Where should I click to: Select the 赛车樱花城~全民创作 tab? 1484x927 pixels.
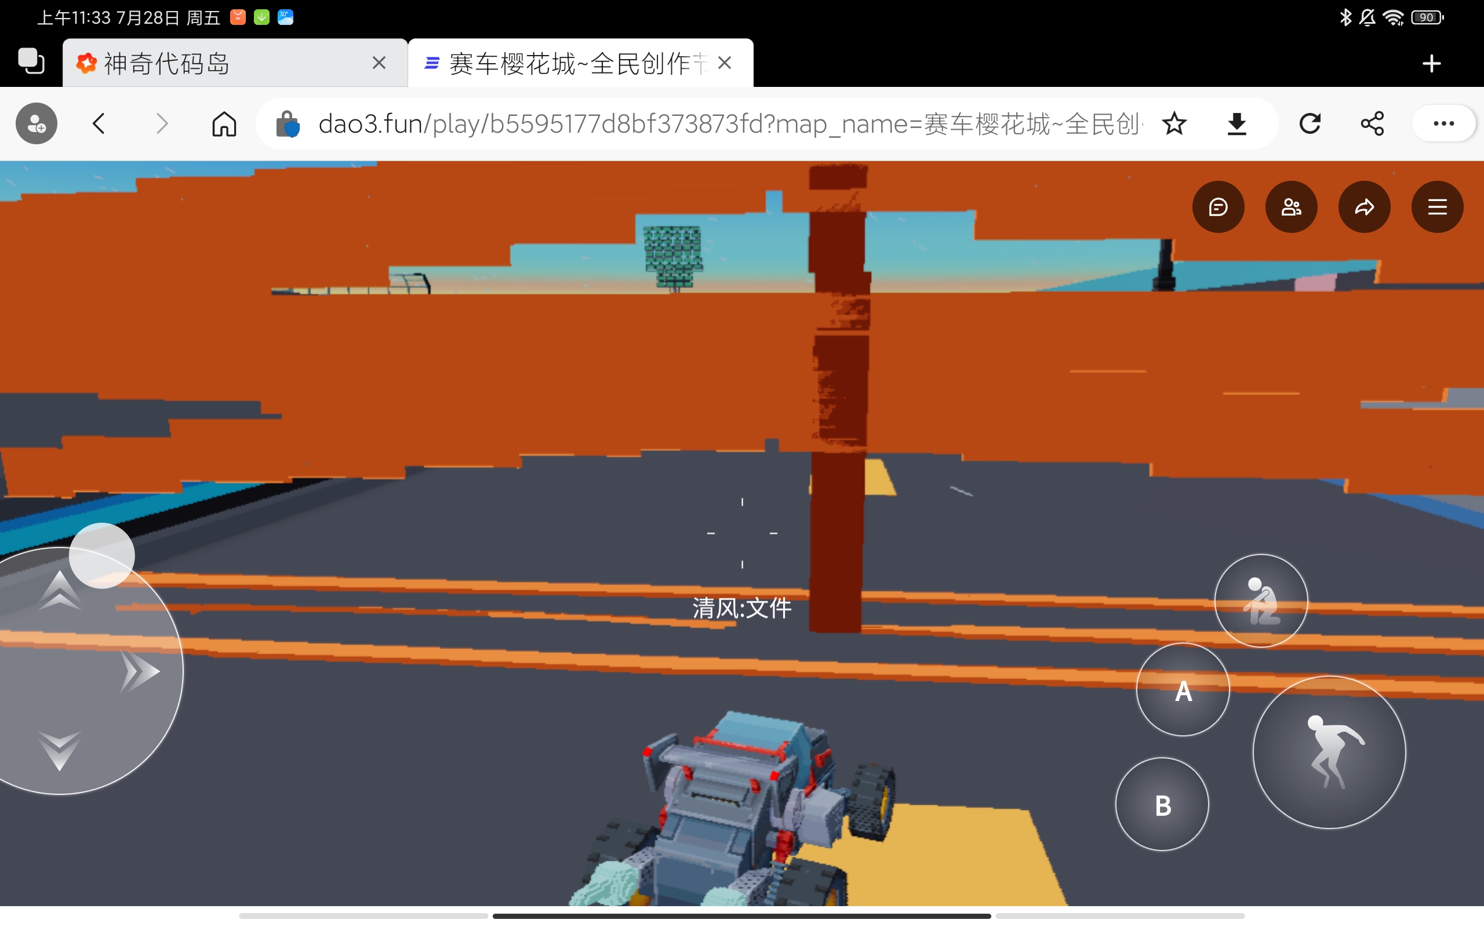pos(580,63)
